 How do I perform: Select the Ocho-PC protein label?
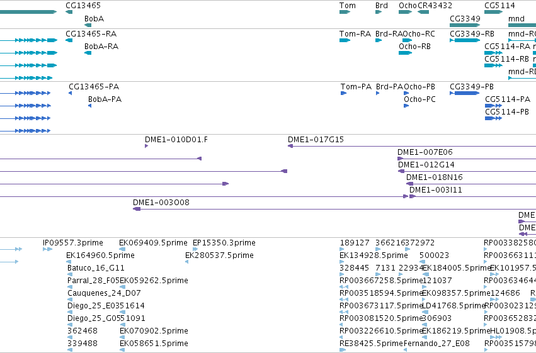click(419, 99)
